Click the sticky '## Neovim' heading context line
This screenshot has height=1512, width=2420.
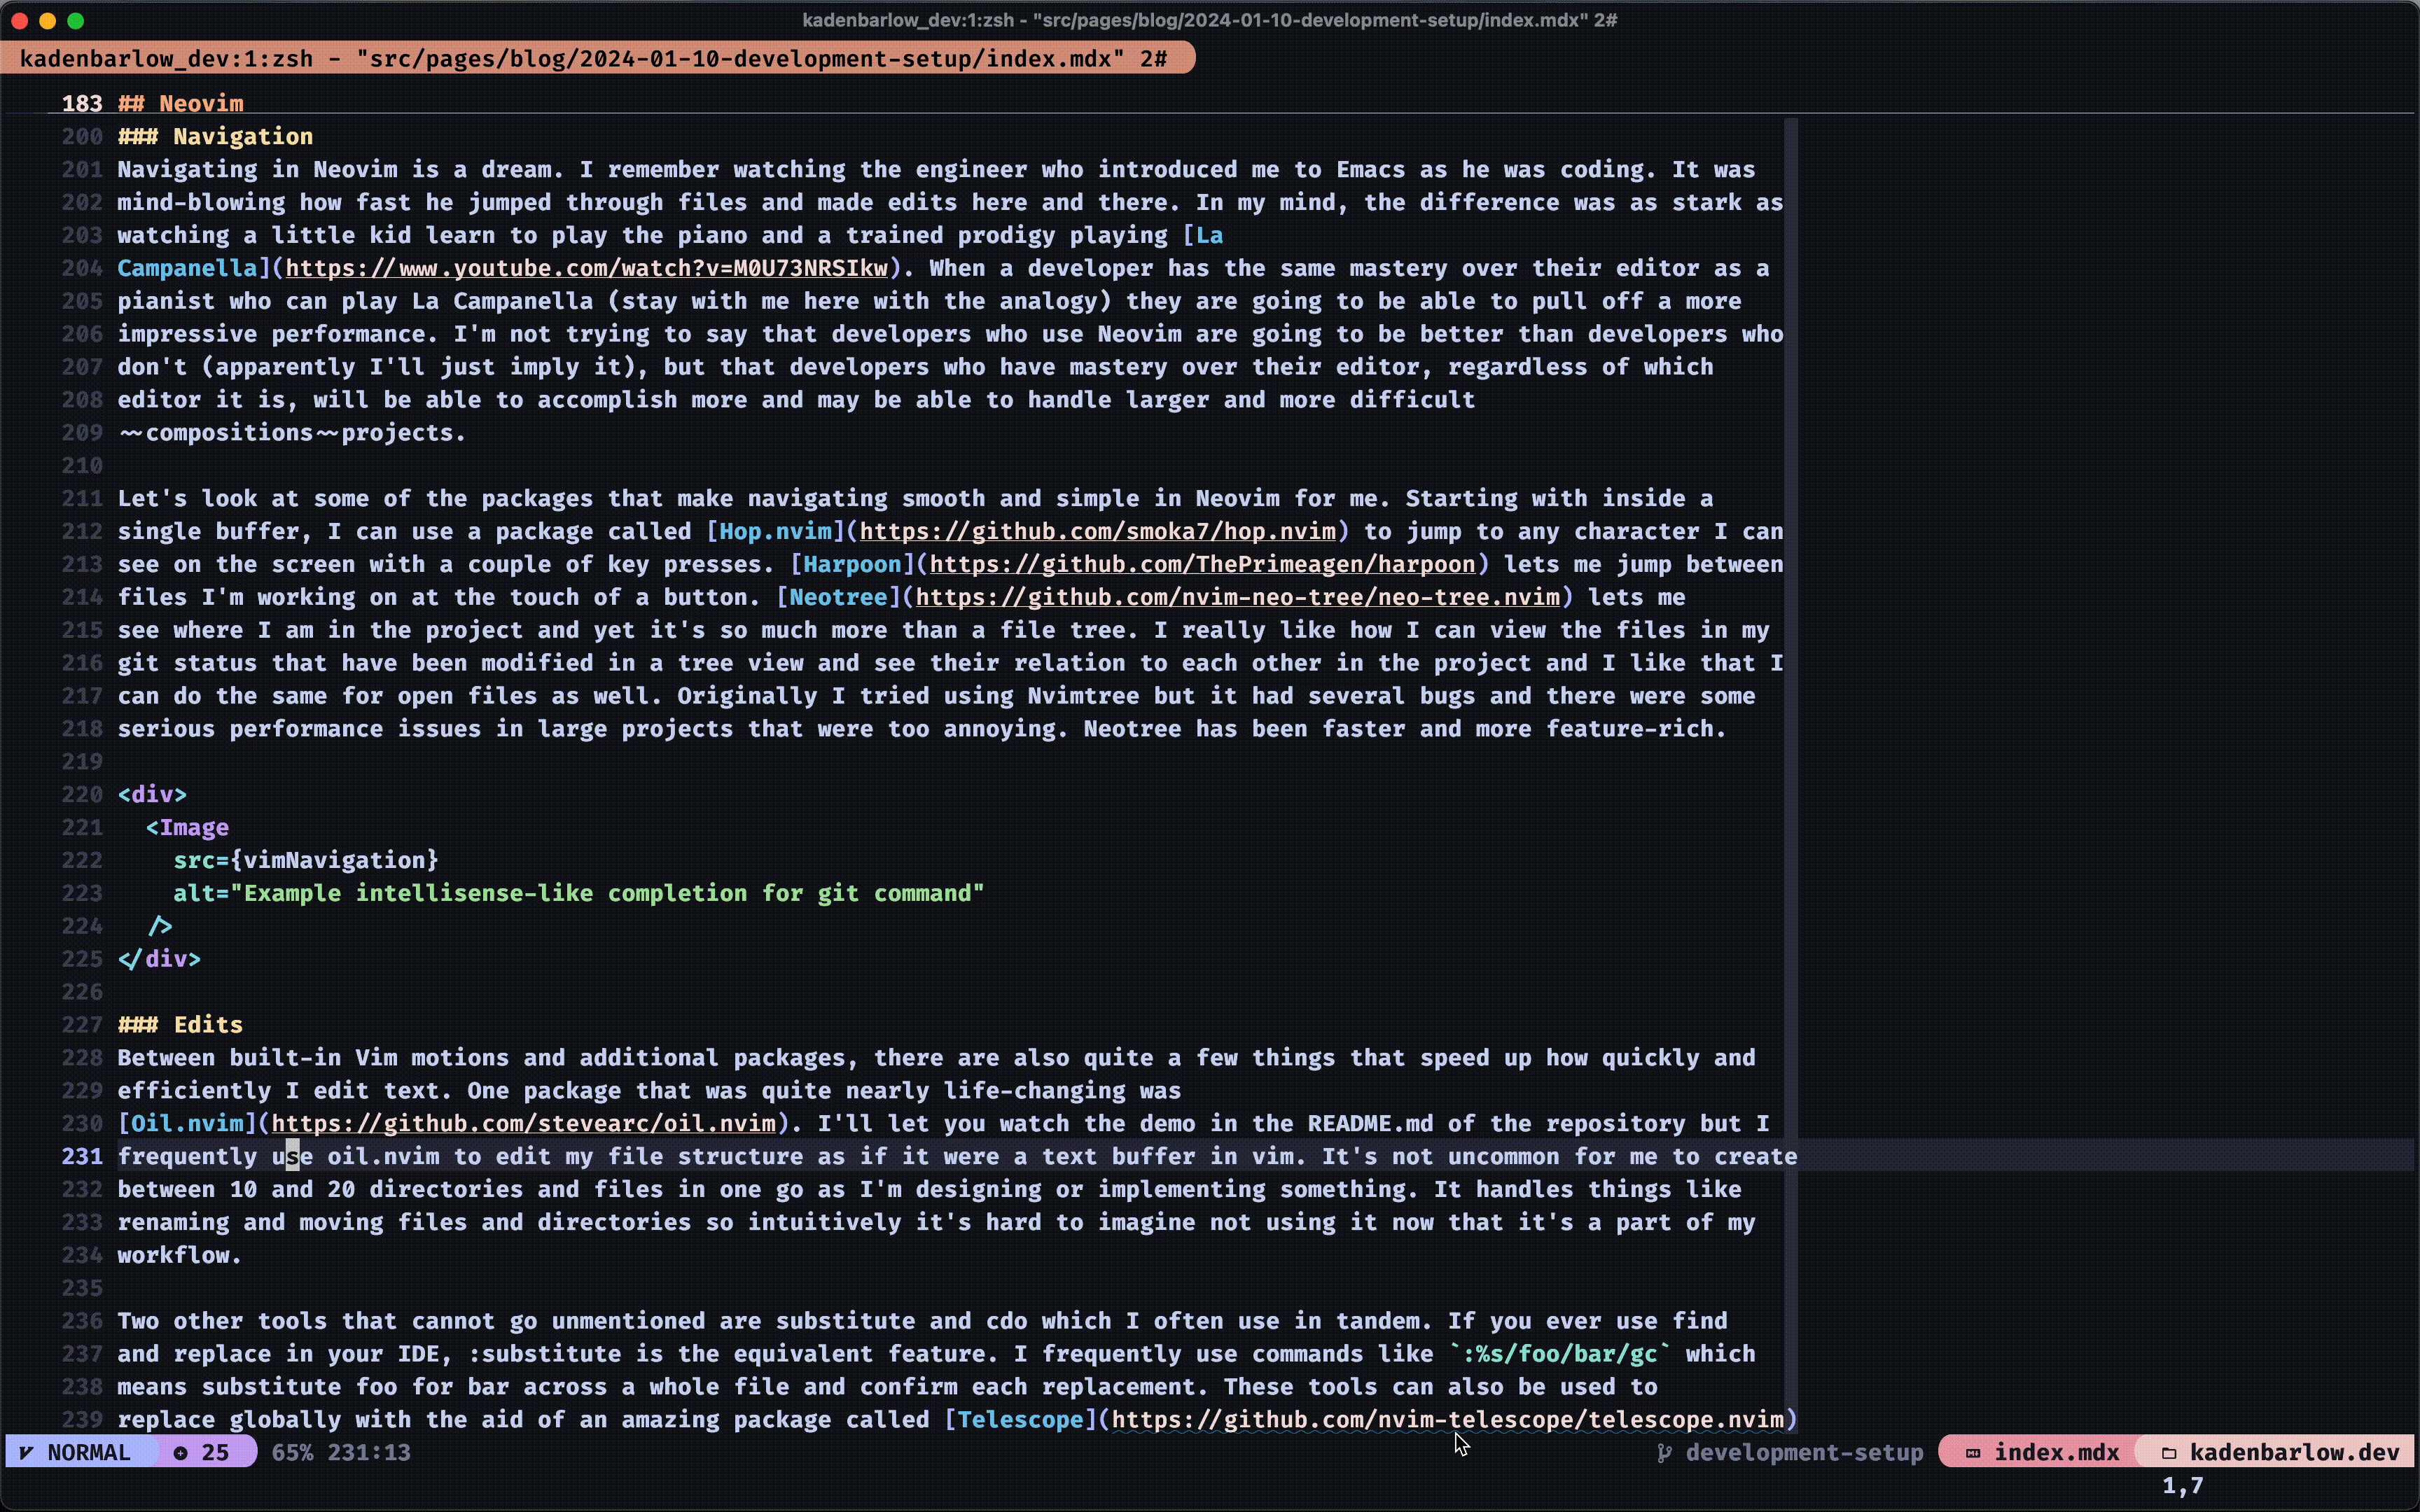[181, 103]
